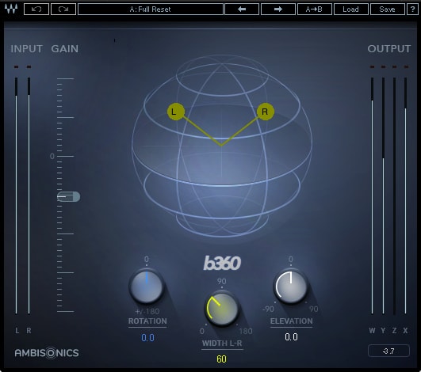This screenshot has width=421, height=372.
Task: Edit the Width L-R value 60
Action: (221, 359)
